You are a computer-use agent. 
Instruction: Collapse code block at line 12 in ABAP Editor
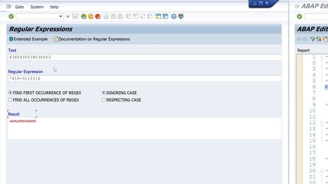[x=322, y=123]
